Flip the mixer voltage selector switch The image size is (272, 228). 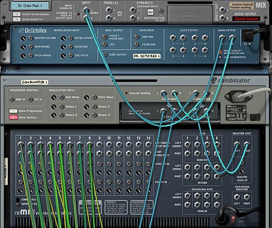(x=233, y=219)
